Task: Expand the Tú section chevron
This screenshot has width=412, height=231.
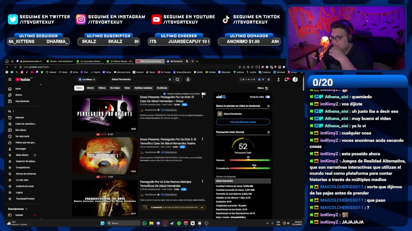Action: [x=13, y=111]
